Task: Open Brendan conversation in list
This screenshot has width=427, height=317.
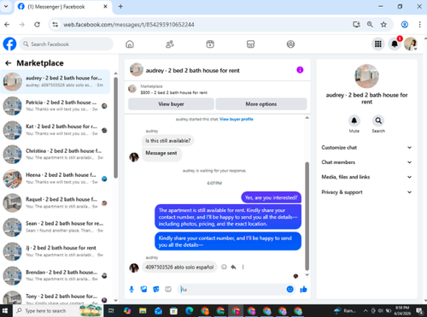Action: click(56, 276)
